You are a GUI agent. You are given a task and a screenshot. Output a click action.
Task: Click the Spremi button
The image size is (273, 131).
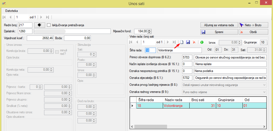click(219, 32)
